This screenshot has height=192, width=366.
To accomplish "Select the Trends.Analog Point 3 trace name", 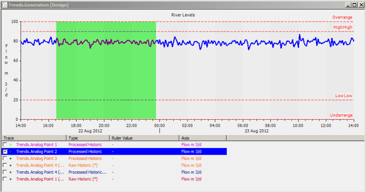I will (x=37, y=158).
